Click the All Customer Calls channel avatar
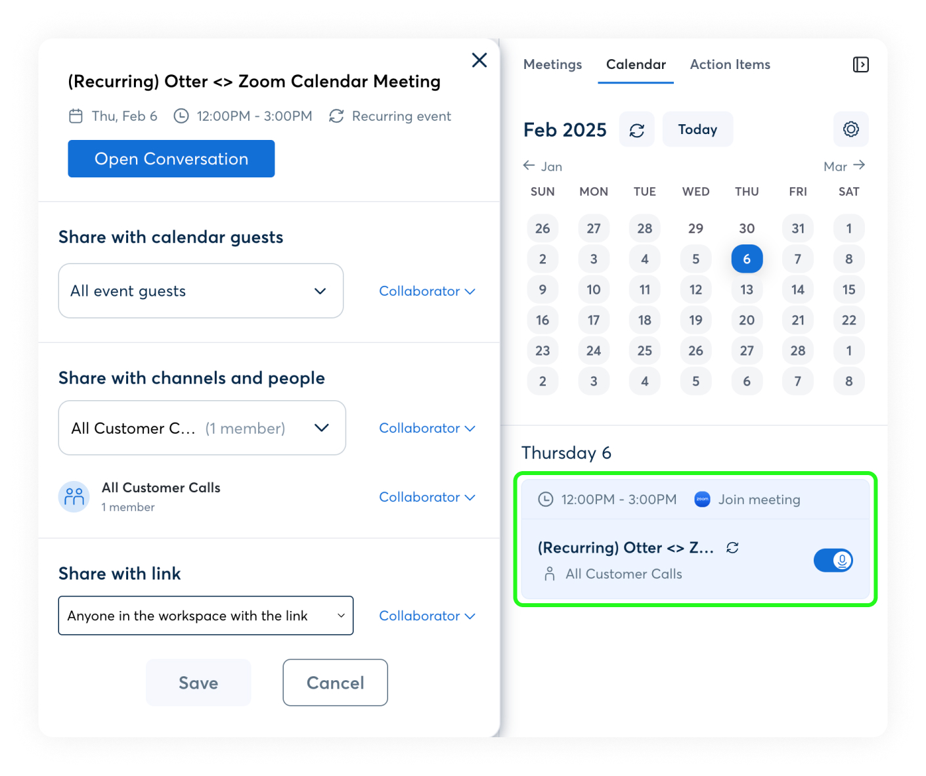926x776 pixels. click(x=74, y=497)
